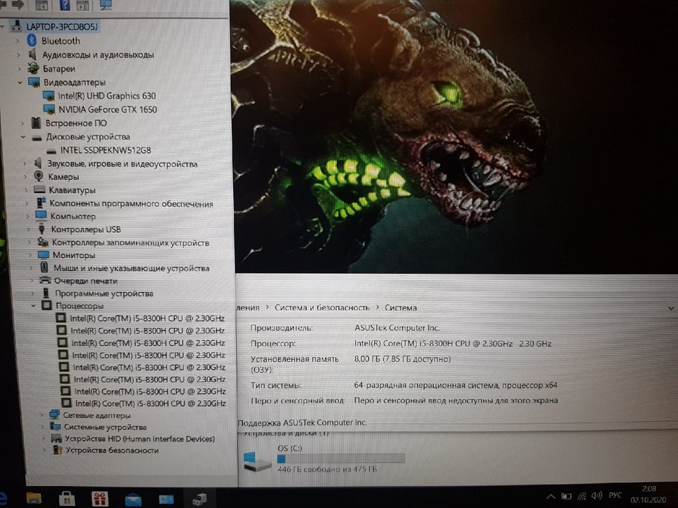Expand the Сетевые адаптеры category

(x=42, y=415)
